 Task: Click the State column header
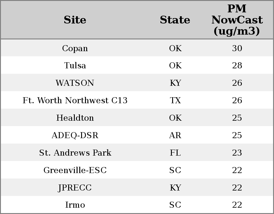coord(175,20)
